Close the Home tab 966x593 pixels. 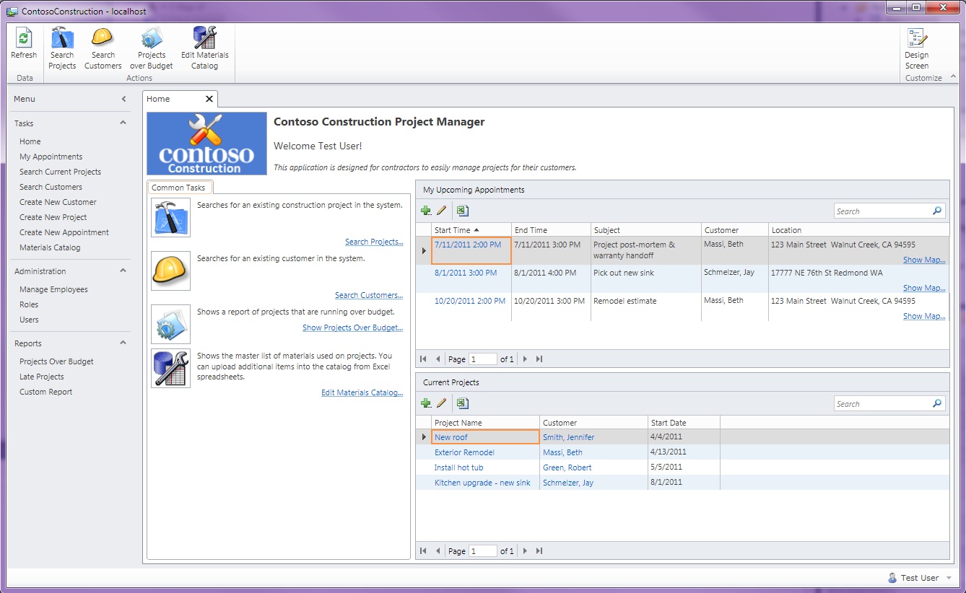(x=209, y=99)
